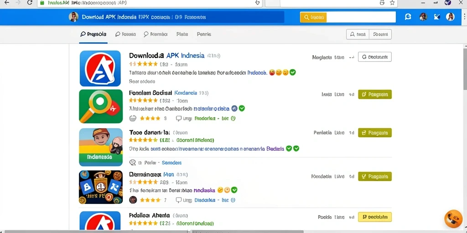Image resolution: width=467 pixels, height=233 pixels.
Task: Click the Bedaifa link in Tooe danenr description
Action: 275,149
